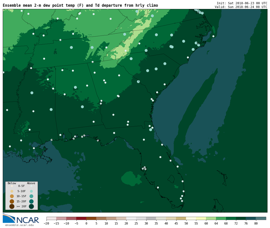Click the 'Init: Sat 2018-06-23 00 UTC' text

point(242,3)
